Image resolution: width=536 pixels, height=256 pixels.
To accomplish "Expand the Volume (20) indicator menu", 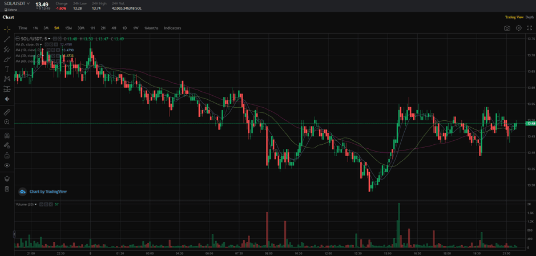I will (x=35, y=204).
